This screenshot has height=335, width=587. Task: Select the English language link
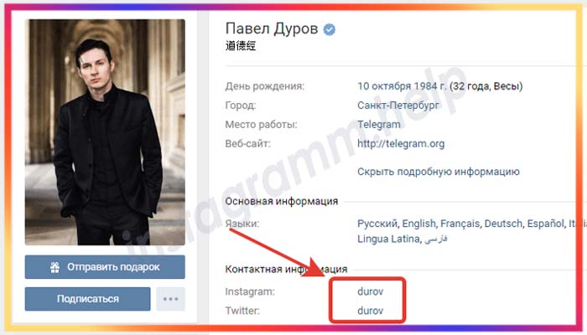pos(419,224)
